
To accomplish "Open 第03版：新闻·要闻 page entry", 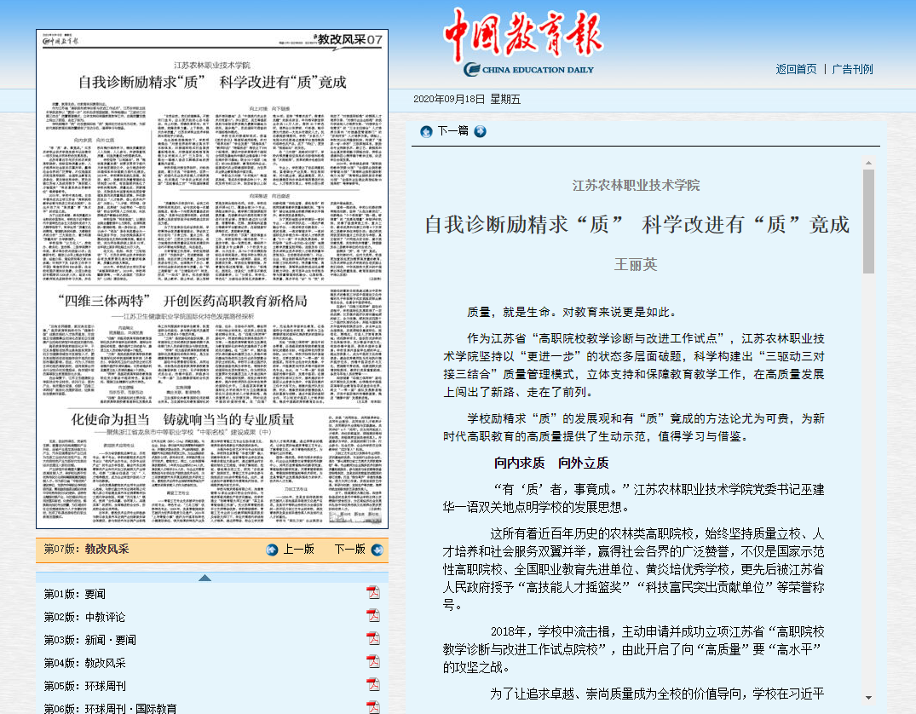I will click(x=89, y=640).
